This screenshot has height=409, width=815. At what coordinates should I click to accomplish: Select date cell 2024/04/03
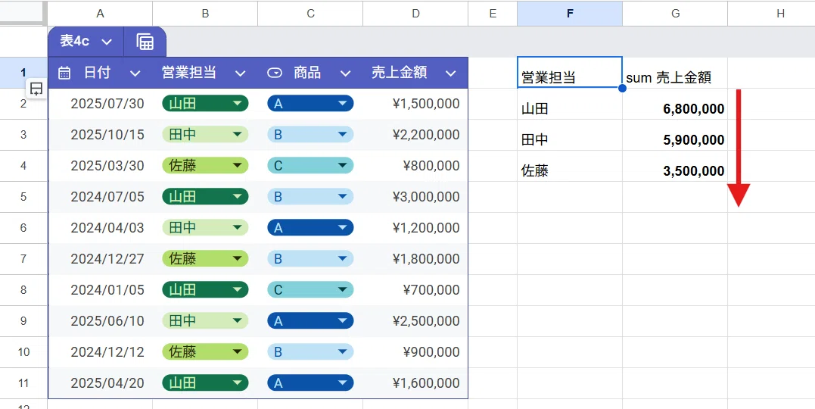(101, 227)
